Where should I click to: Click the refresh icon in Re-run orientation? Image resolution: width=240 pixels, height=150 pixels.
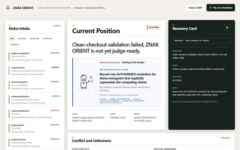pyautogui.click(x=211, y=8)
